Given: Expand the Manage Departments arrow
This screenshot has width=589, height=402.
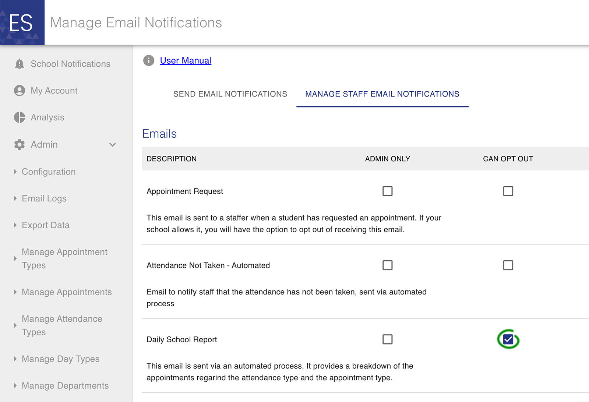Looking at the screenshot, I should point(15,386).
